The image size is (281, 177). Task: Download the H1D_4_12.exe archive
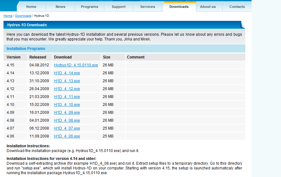tap(67, 89)
